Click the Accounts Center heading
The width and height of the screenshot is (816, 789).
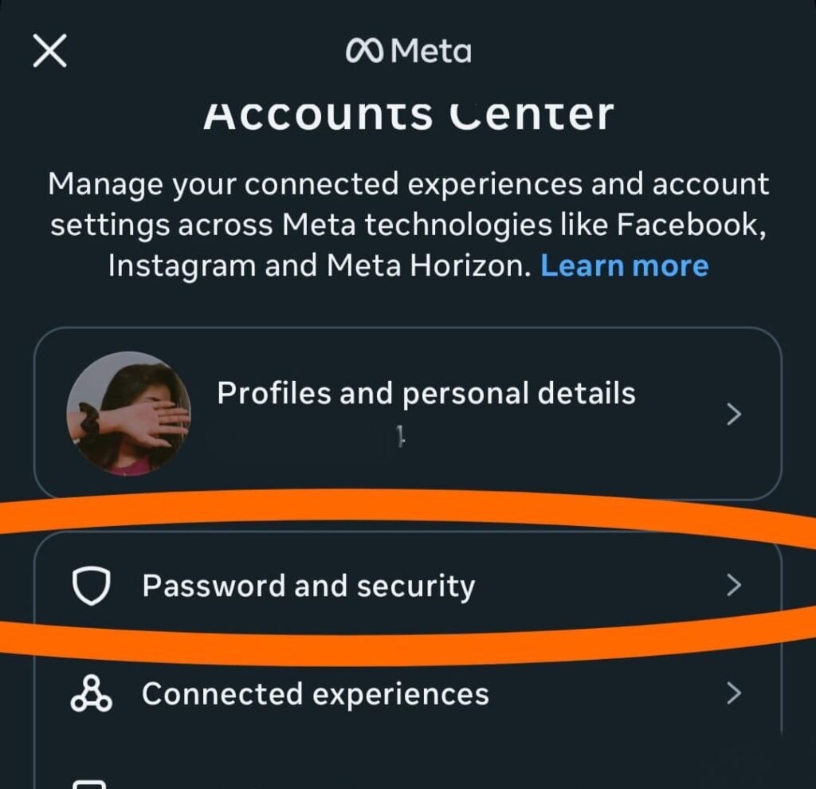408,116
